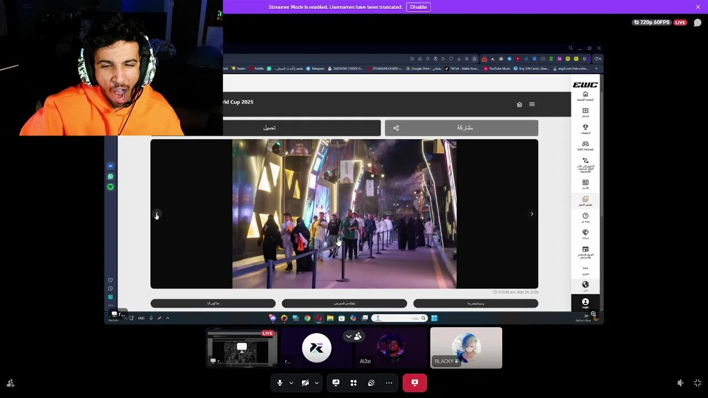Screen dimensions: 708x398
Task: Open the EWC sidebar news item
Action: (585, 185)
